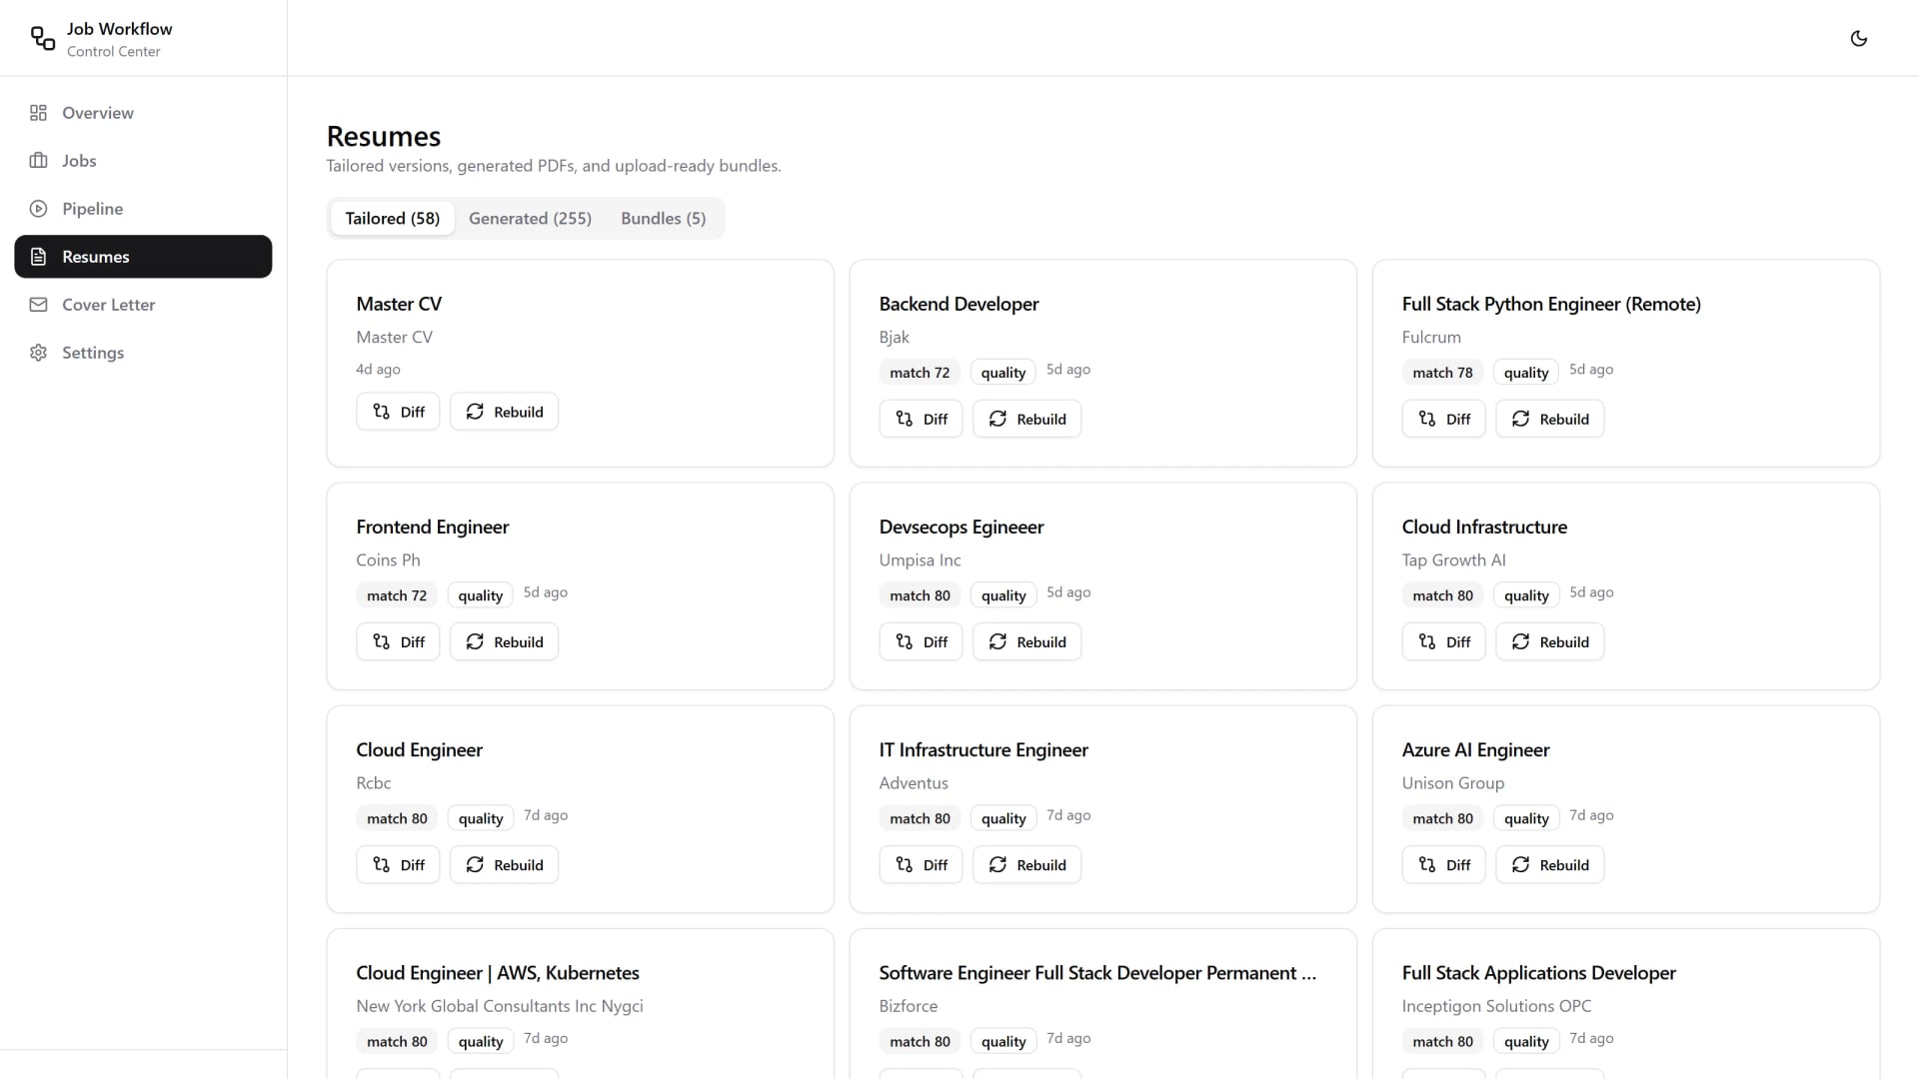Click the match 80 badge on Umpisa Inc card
1919x1079 pixels.
point(920,595)
